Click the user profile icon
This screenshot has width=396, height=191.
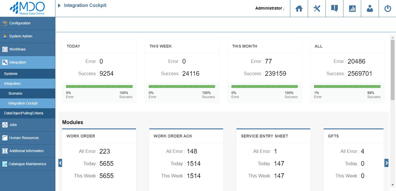click(370, 8)
